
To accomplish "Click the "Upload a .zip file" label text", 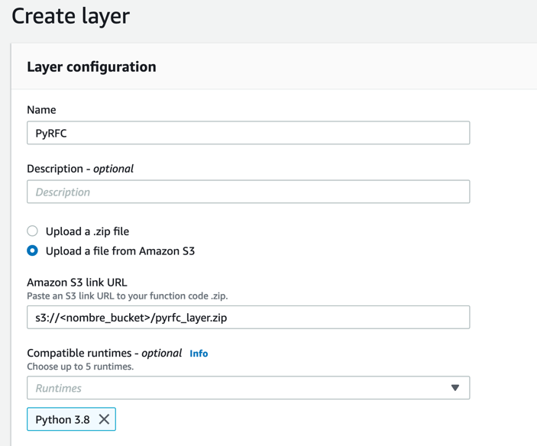I will coord(87,231).
